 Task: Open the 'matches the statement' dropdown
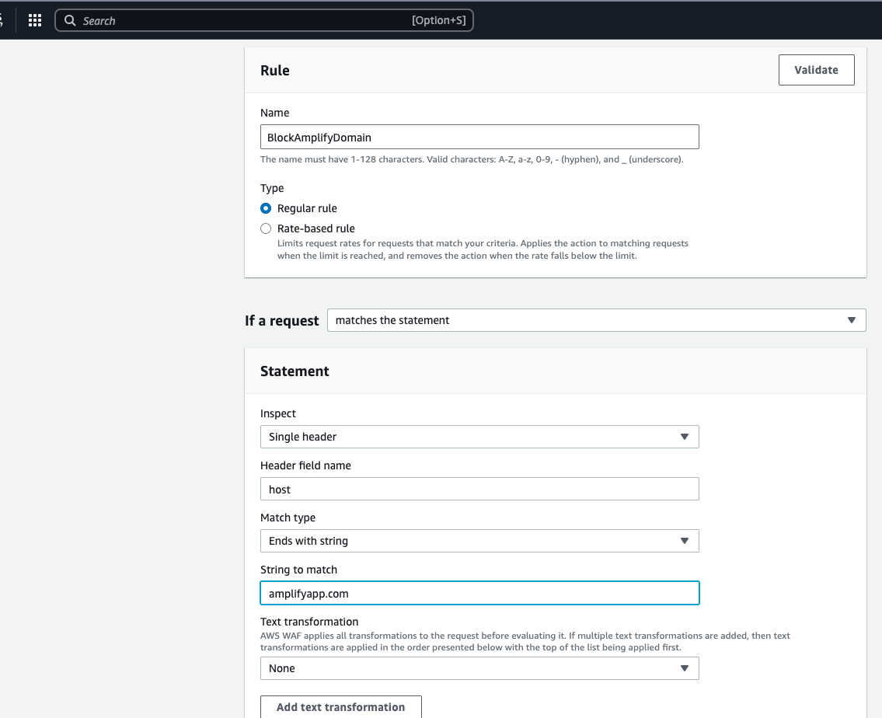(596, 320)
